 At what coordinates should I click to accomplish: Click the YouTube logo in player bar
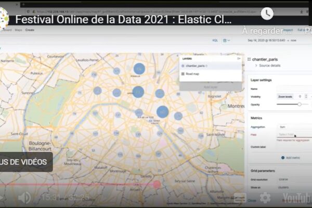[x=296, y=198]
